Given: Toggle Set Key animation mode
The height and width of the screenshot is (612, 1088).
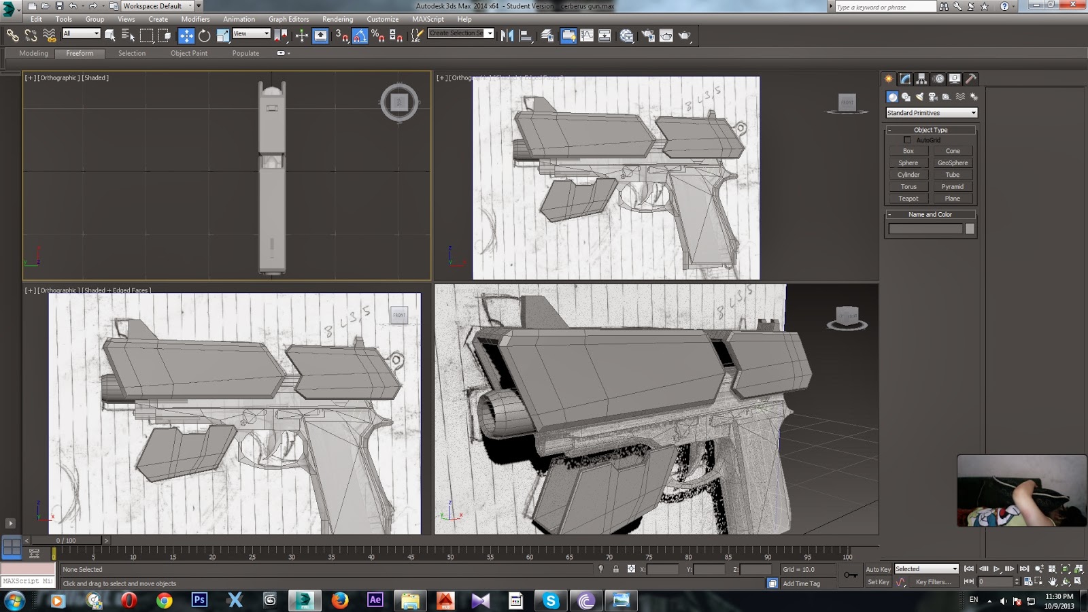Looking at the screenshot, I should 878,582.
